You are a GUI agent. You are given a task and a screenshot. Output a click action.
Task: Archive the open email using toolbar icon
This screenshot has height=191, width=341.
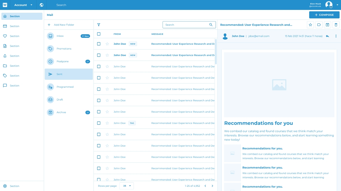pyautogui.click(x=327, y=25)
